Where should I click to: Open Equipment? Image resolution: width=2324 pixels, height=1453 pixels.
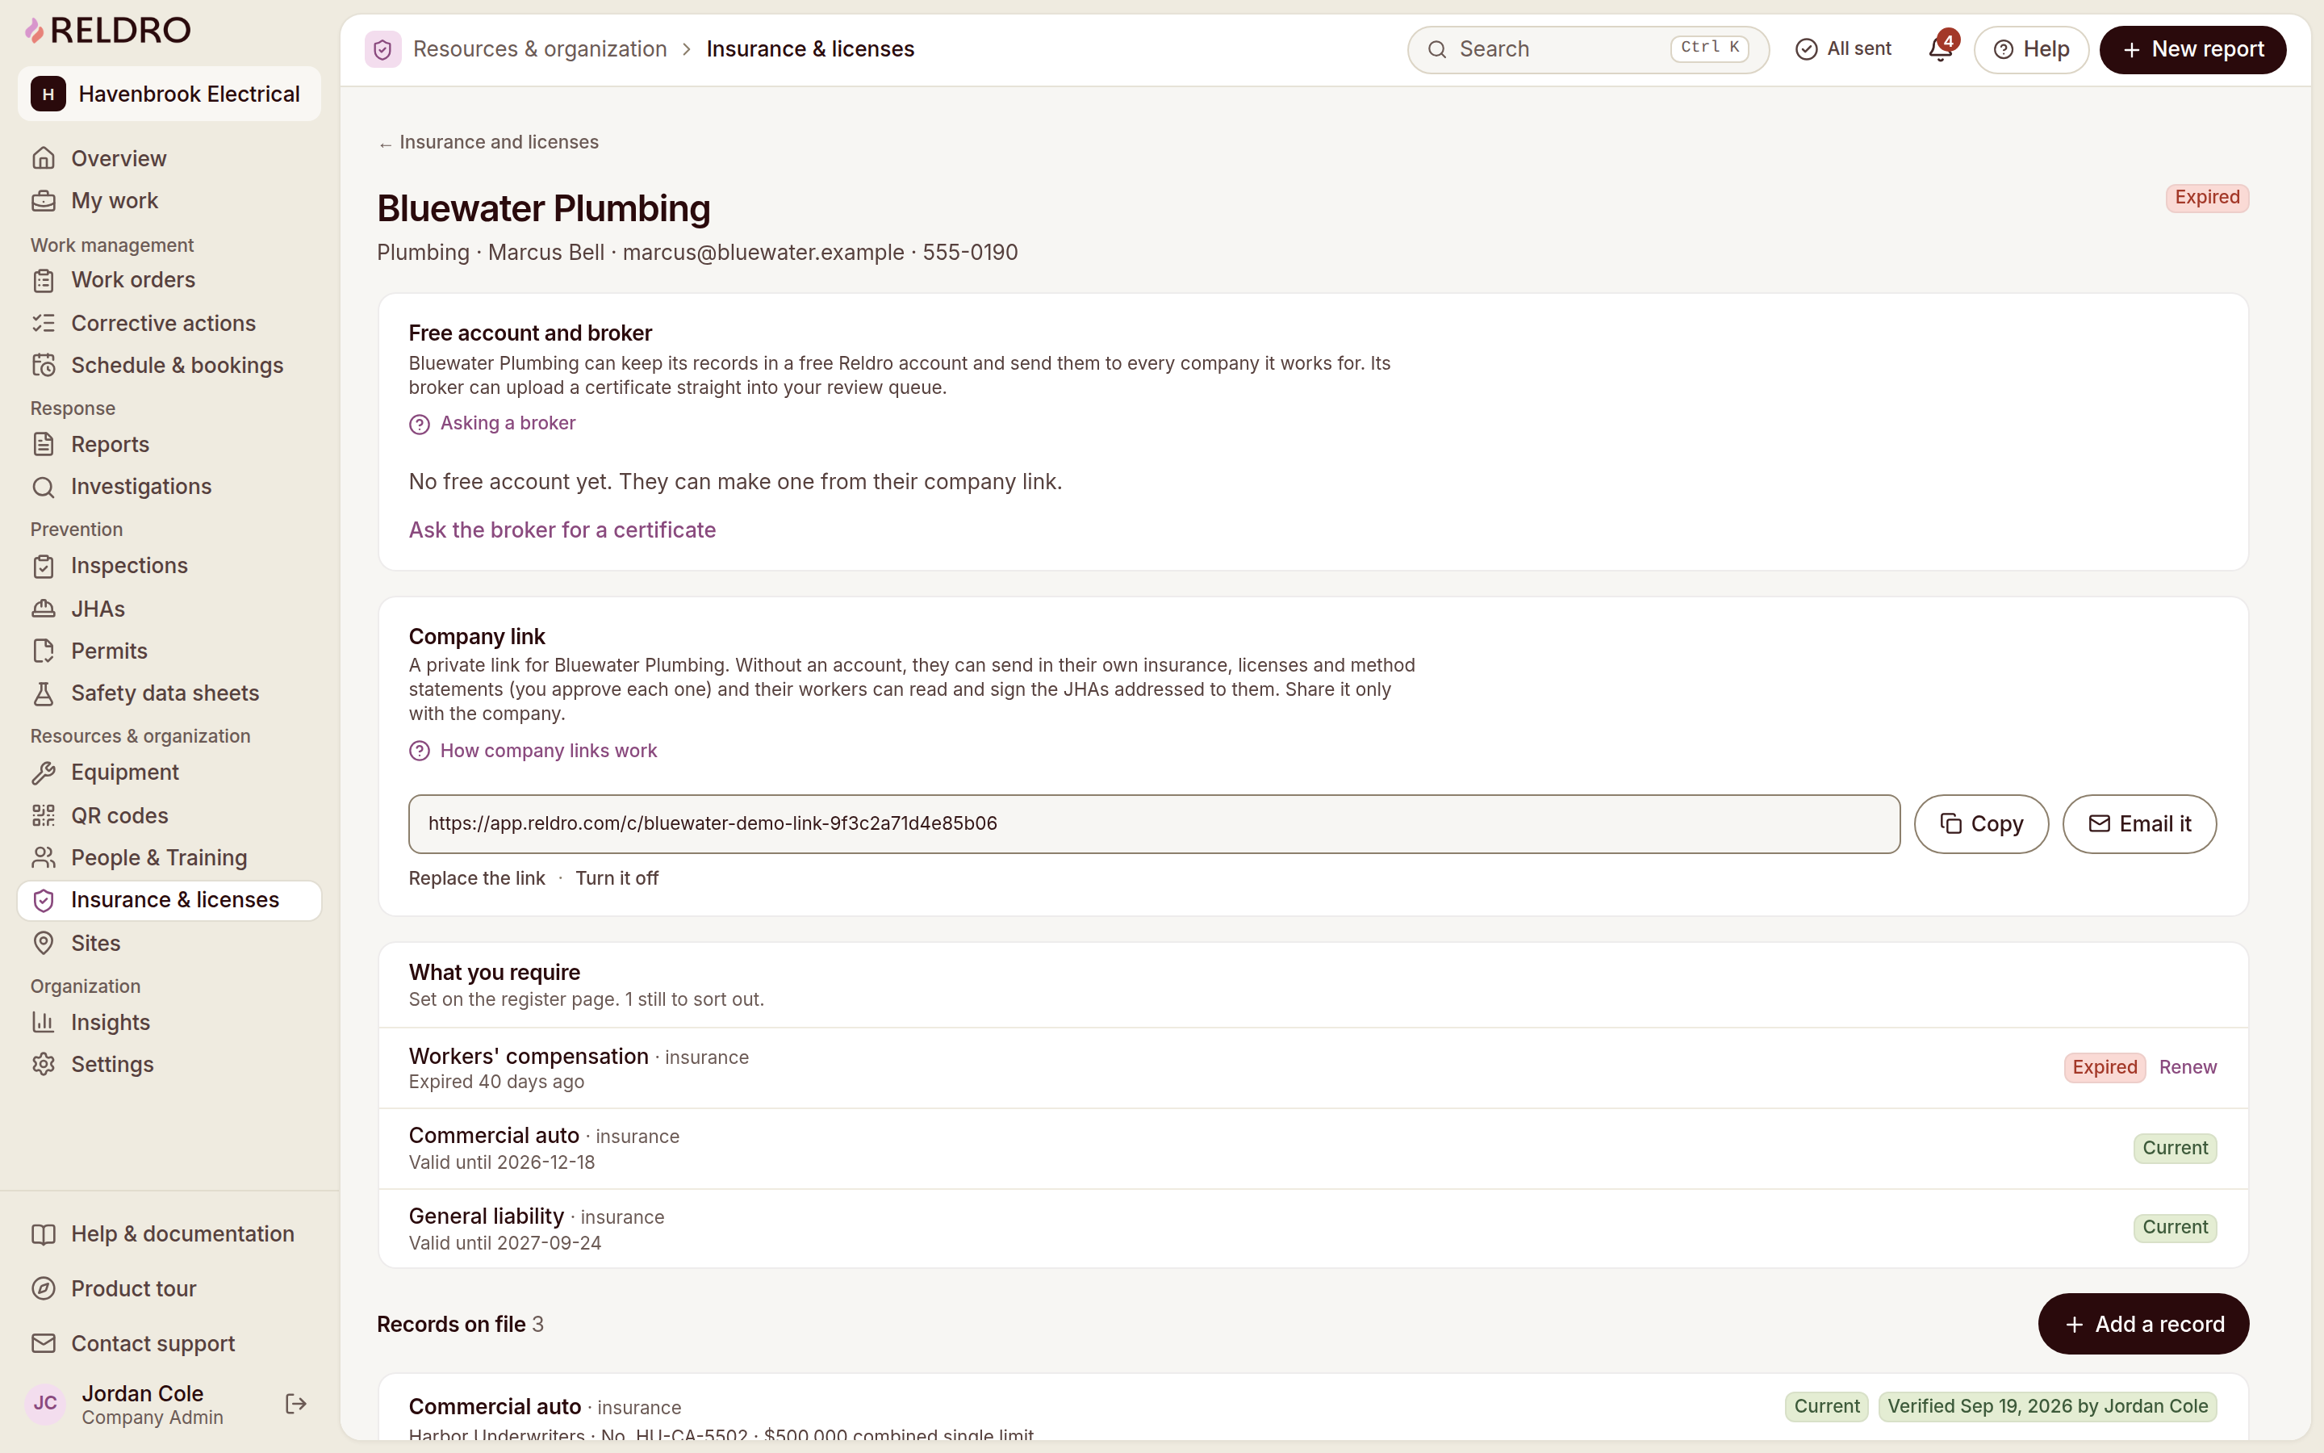point(169,772)
